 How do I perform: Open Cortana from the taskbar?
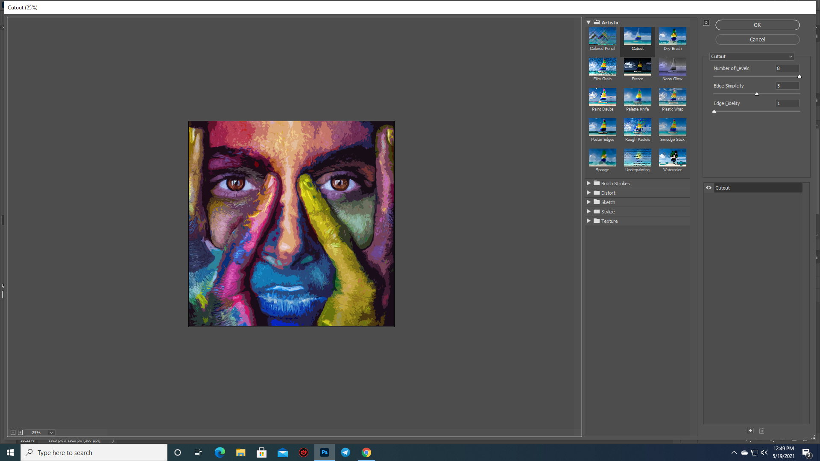tap(178, 452)
